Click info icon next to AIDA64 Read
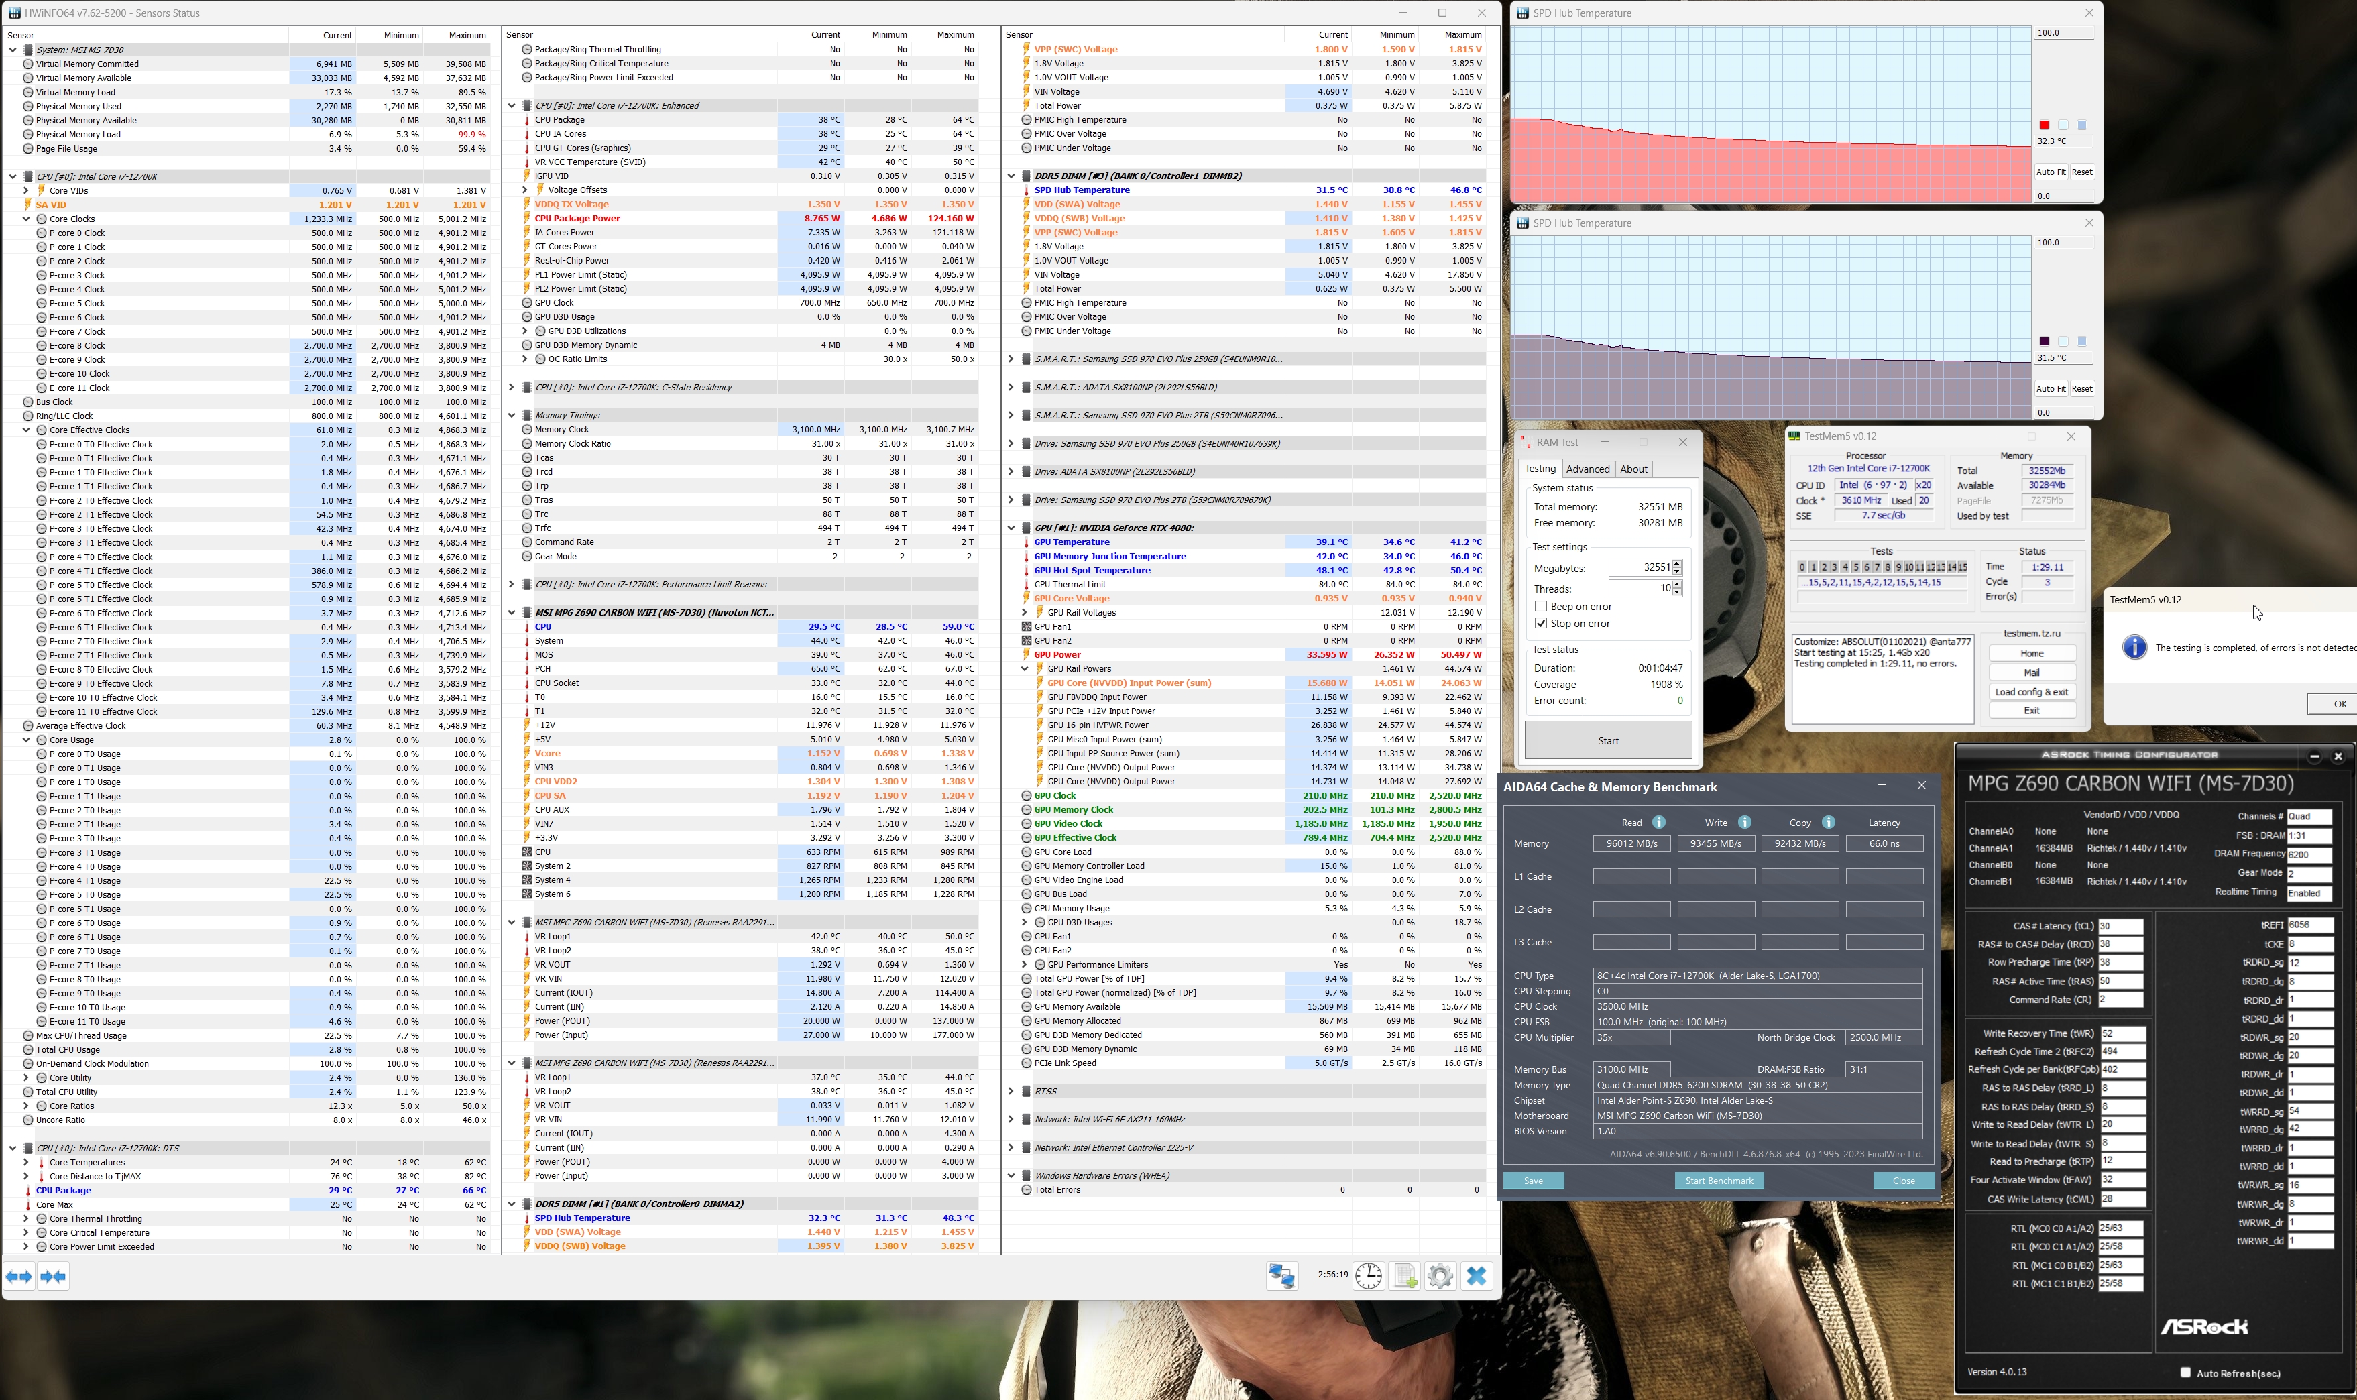 coord(1659,823)
